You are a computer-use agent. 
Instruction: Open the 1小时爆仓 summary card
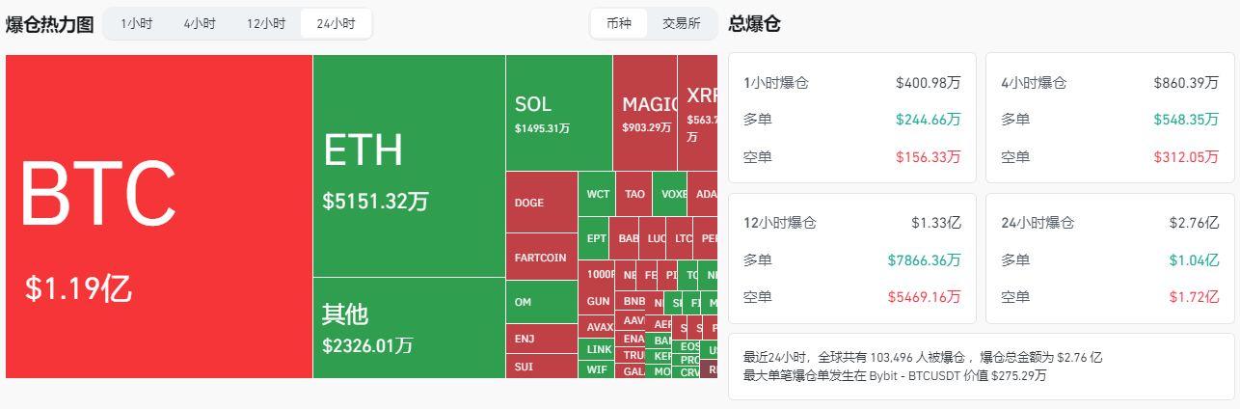coord(852,119)
